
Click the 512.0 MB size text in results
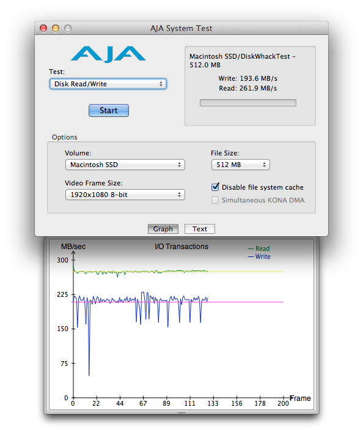[x=205, y=65]
